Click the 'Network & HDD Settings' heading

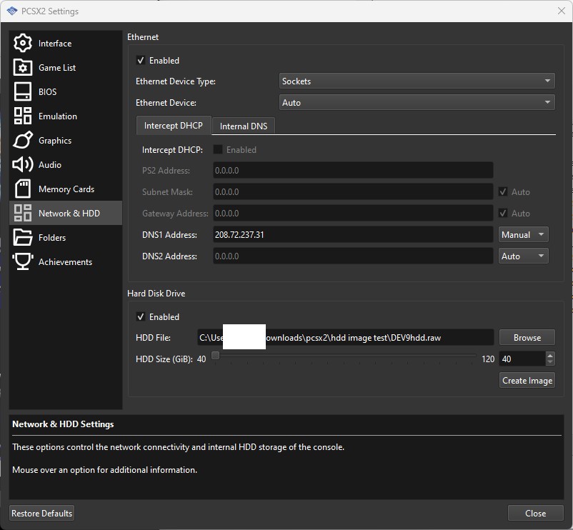[x=63, y=424]
